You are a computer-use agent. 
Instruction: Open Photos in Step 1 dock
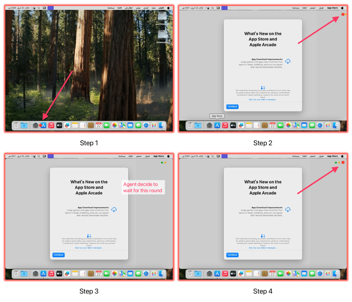(115, 125)
